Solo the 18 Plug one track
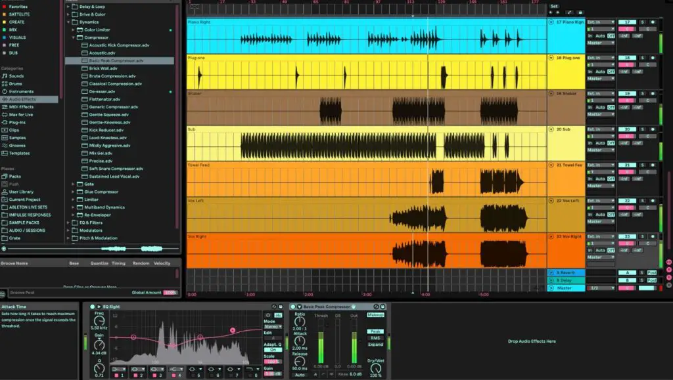Screen dimensions: 673x380 tap(643, 58)
